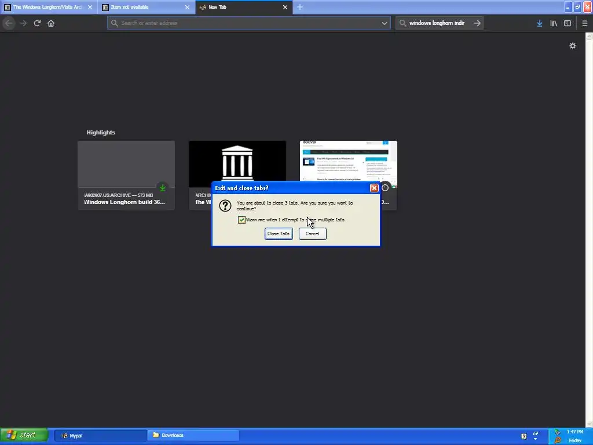This screenshot has width=593, height=445.
Task: Open the website screenshot highlight thumbnail
Action: 348,161
